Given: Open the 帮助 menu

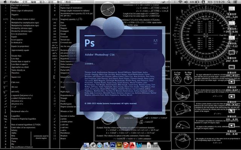Looking at the screenshot, I should [68, 2].
